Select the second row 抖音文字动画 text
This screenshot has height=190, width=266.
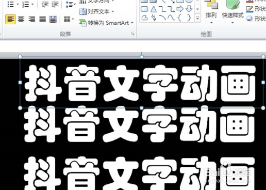[140, 124]
